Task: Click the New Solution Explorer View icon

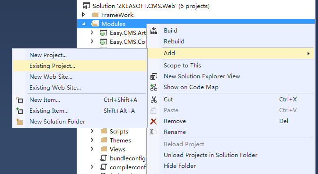Action: point(154,76)
